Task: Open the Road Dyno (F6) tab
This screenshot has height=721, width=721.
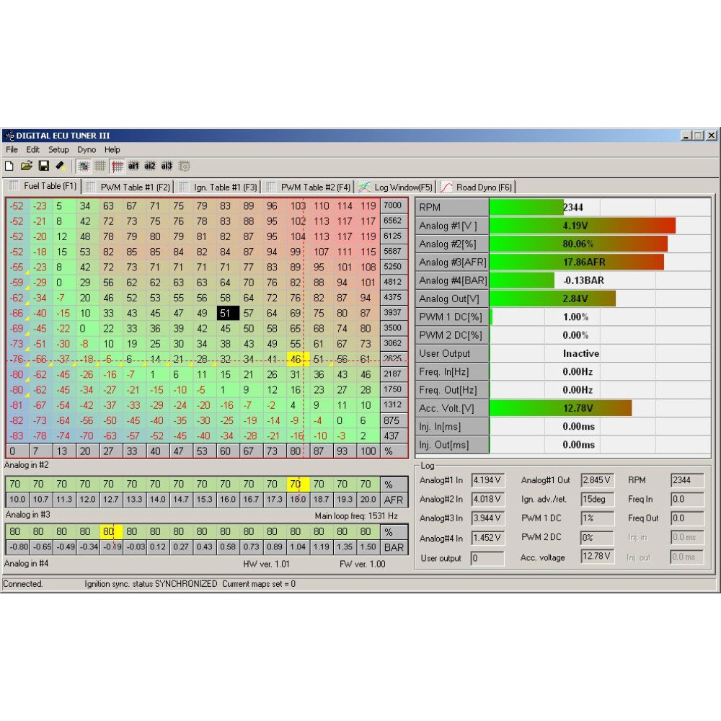Action: (477, 187)
